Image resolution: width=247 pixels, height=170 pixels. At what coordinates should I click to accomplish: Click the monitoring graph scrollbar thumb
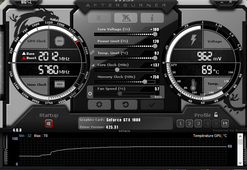(240, 142)
